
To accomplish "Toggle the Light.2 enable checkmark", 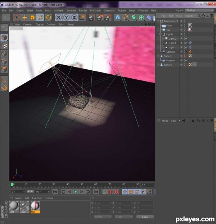I will pyautogui.click(x=186, y=39).
